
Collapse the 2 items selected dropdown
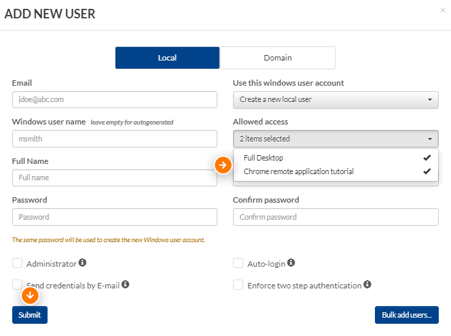tap(336, 139)
